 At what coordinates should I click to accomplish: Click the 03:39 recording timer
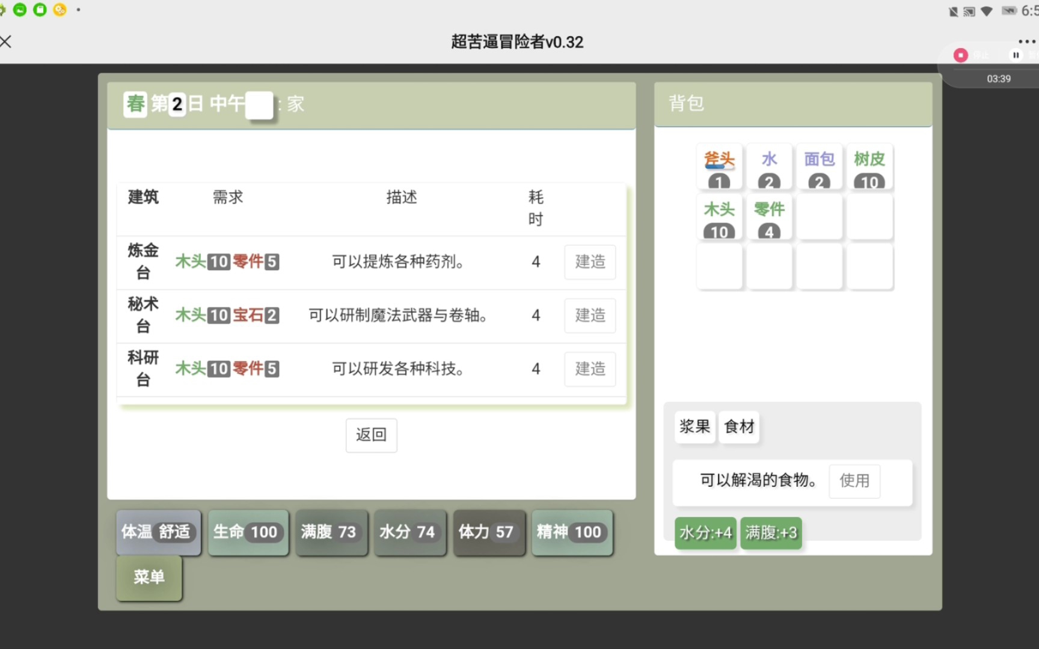[999, 79]
